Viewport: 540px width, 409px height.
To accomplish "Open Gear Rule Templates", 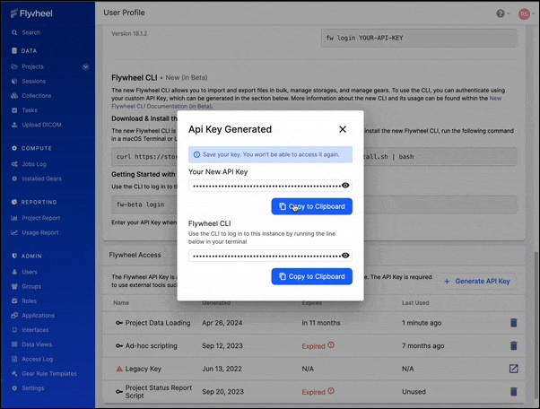I will [49, 373].
